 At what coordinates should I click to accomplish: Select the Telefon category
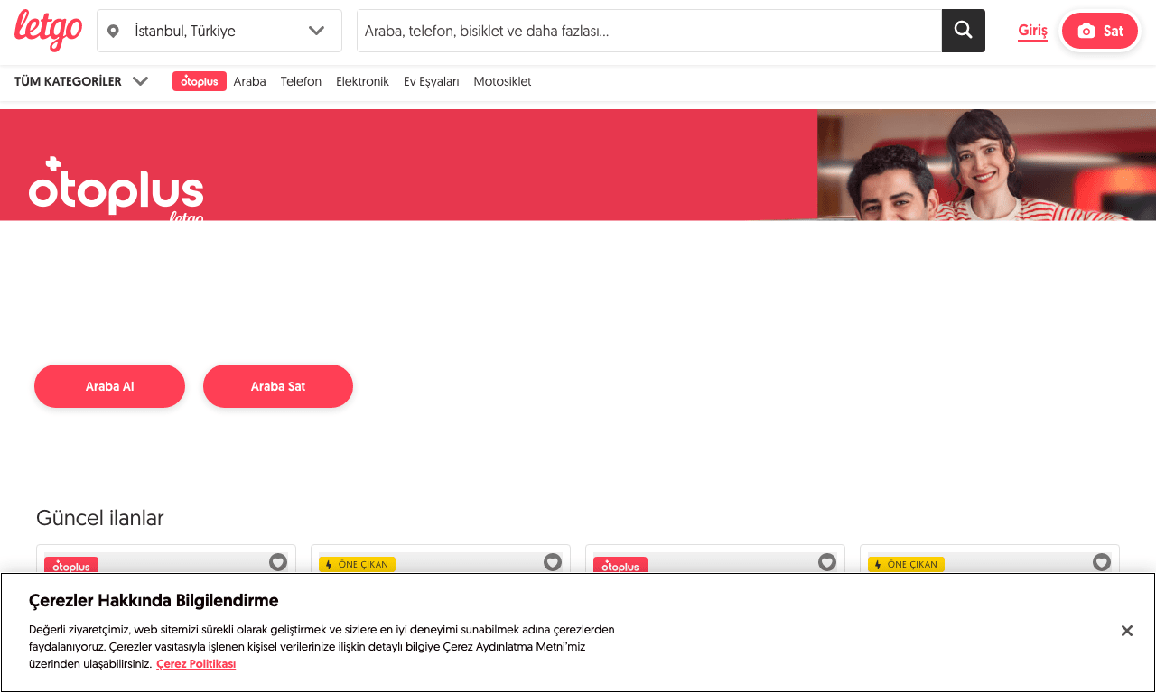click(x=301, y=81)
